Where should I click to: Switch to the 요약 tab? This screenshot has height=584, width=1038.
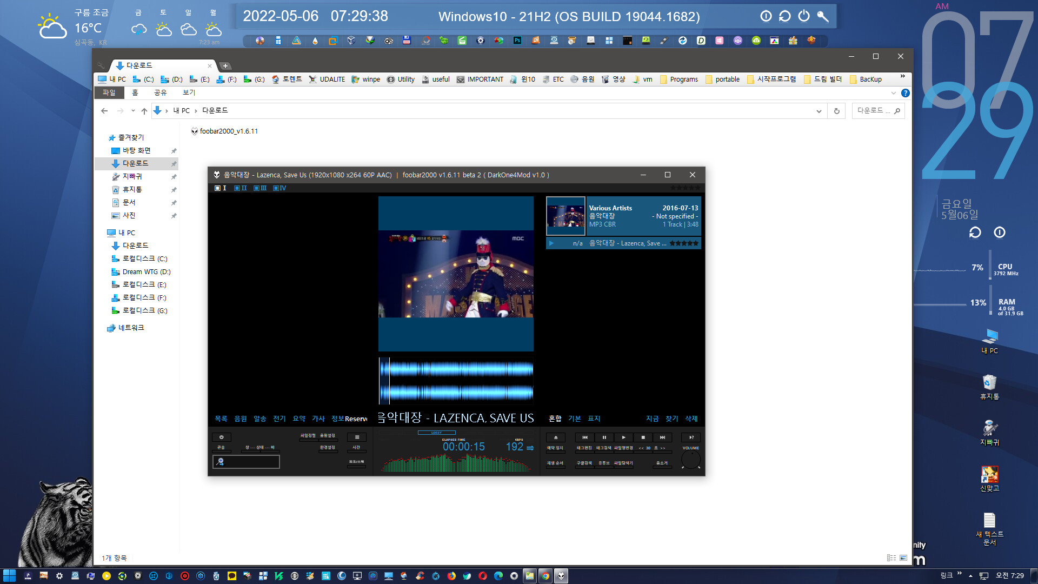[299, 419]
